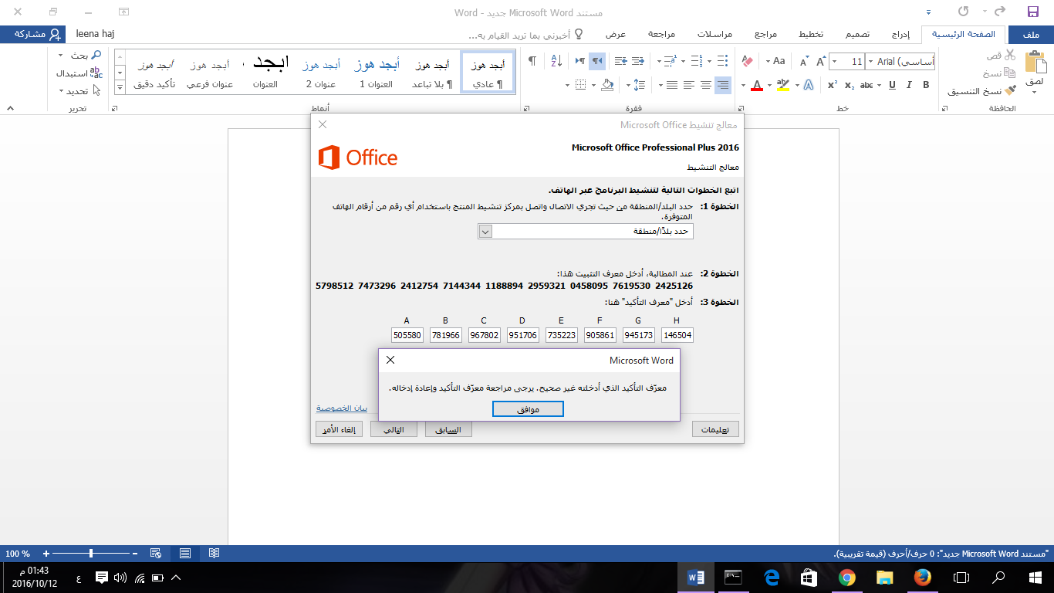
Task: Open the country/region dropdown in activation wizard
Action: click(485, 232)
